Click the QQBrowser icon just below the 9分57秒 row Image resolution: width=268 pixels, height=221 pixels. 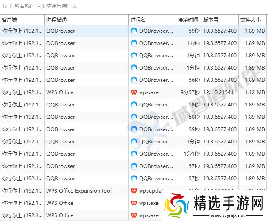[134, 105]
